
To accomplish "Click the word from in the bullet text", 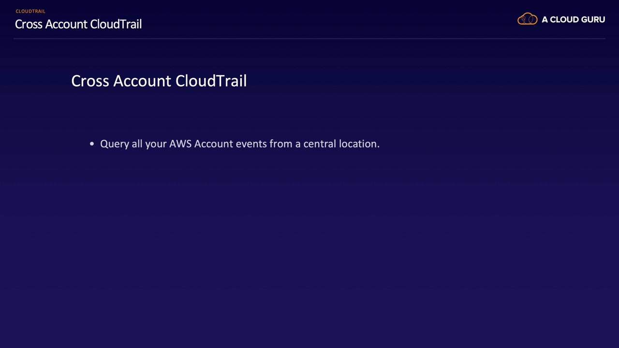I will (280, 144).
